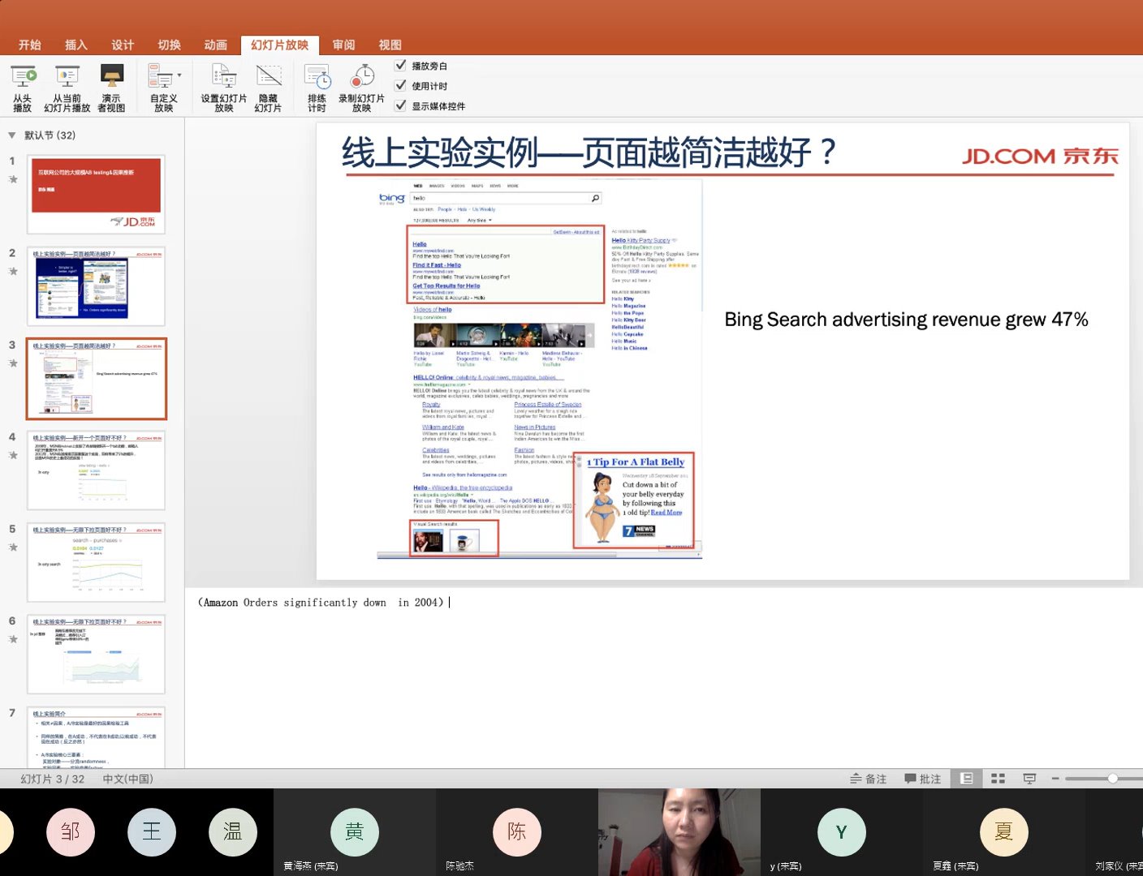Hide the current slide with 隐藏幻灯片
This screenshot has height=876, width=1143.
click(x=268, y=85)
